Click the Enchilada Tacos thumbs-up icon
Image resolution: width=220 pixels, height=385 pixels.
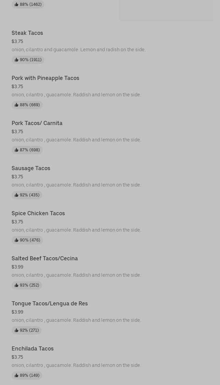(x=16, y=375)
